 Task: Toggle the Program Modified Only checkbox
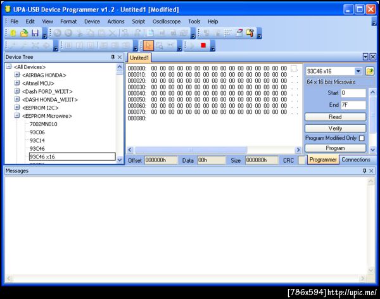click(362, 138)
